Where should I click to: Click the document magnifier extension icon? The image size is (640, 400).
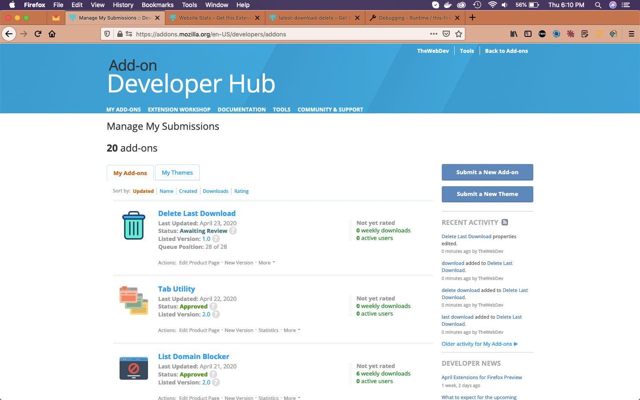613,34
